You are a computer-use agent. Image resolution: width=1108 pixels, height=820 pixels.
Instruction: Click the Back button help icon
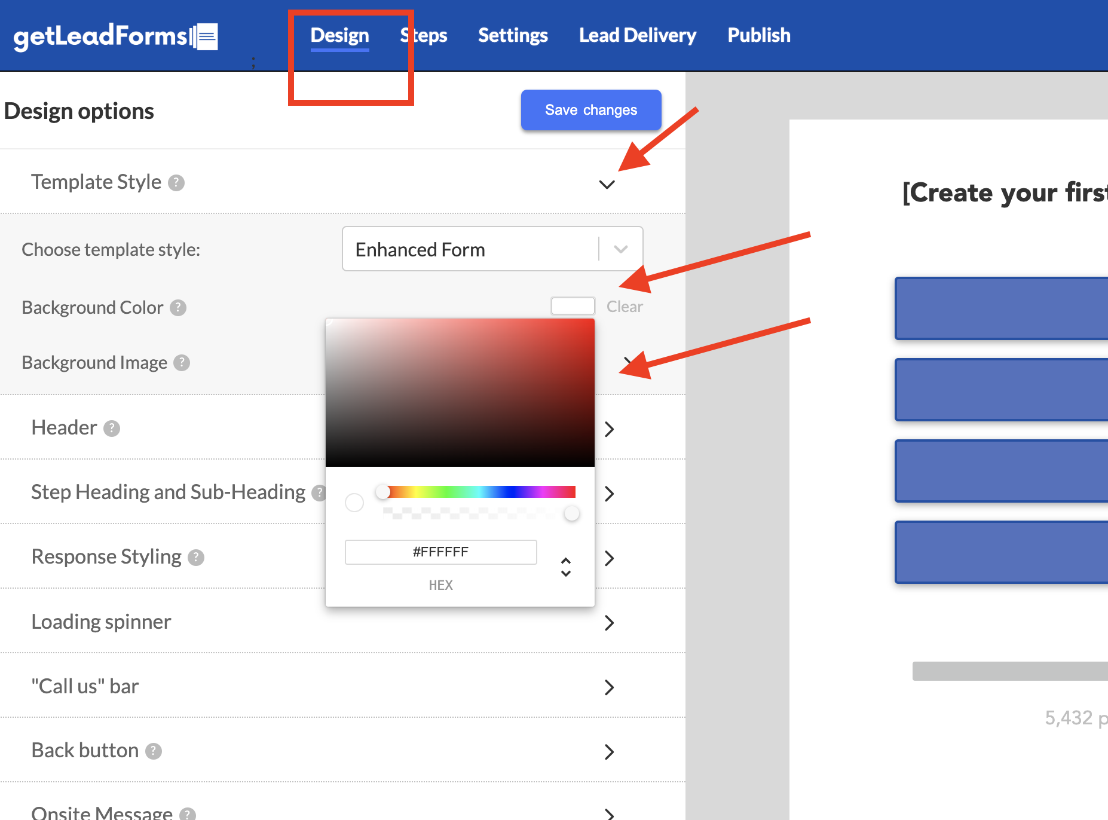(153, 751)
